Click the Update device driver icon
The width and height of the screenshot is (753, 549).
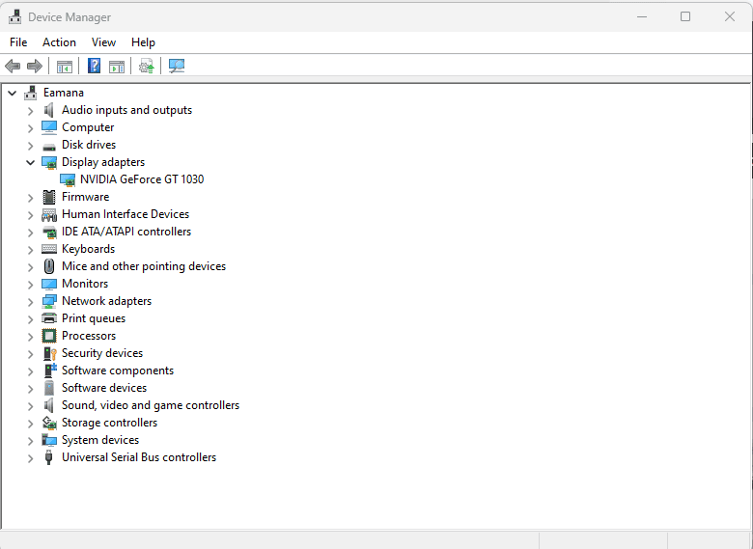click(147, 66)
